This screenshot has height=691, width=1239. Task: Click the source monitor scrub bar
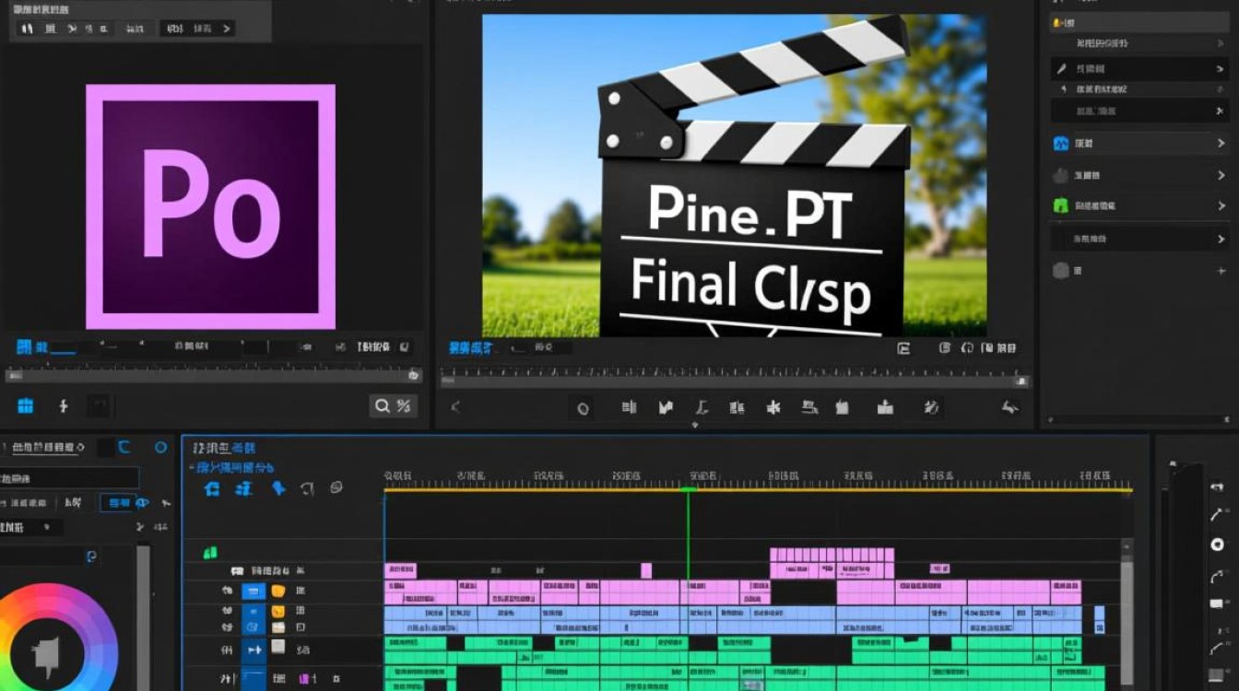coord(214,375)
